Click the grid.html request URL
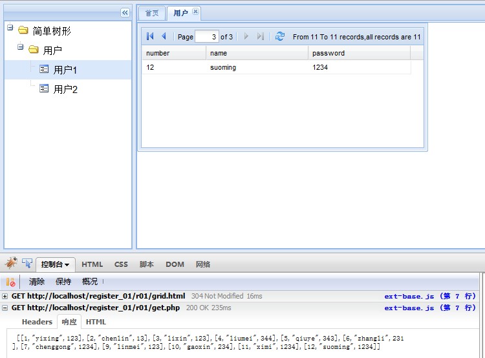485x358 pixels. tap(98, 296)
